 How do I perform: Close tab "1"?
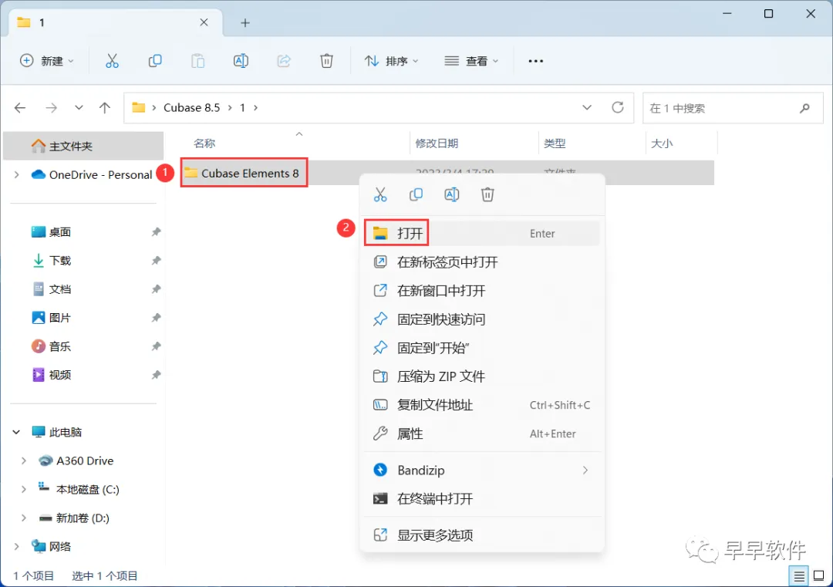coord(204,22)
